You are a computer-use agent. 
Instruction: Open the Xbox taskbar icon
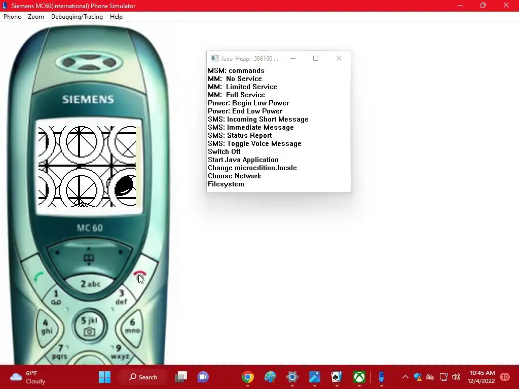(x=359, y=377)
